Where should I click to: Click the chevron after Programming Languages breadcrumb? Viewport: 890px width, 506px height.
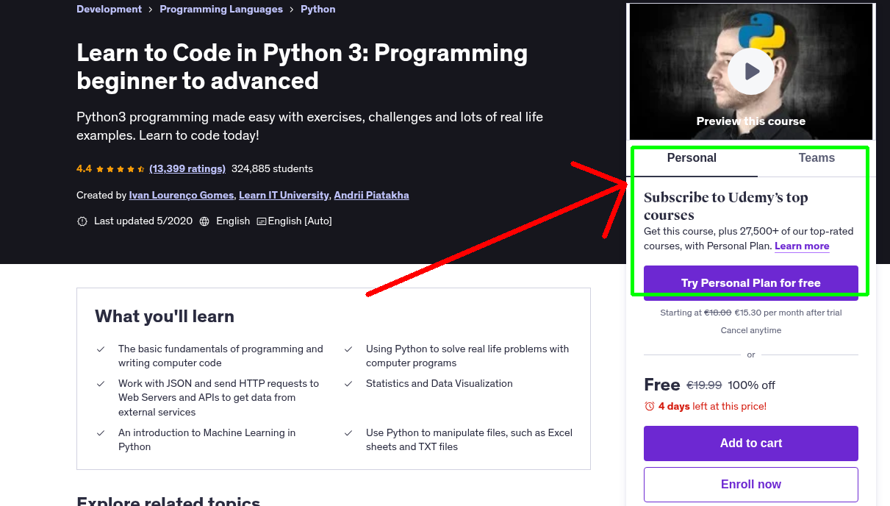coord(292,10)
